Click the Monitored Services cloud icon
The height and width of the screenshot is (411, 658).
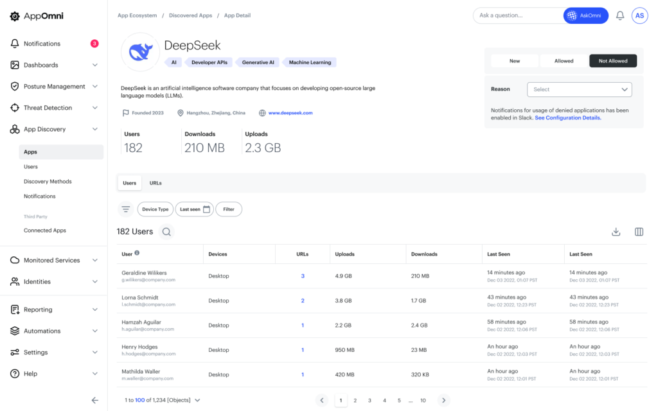[15, 260]
